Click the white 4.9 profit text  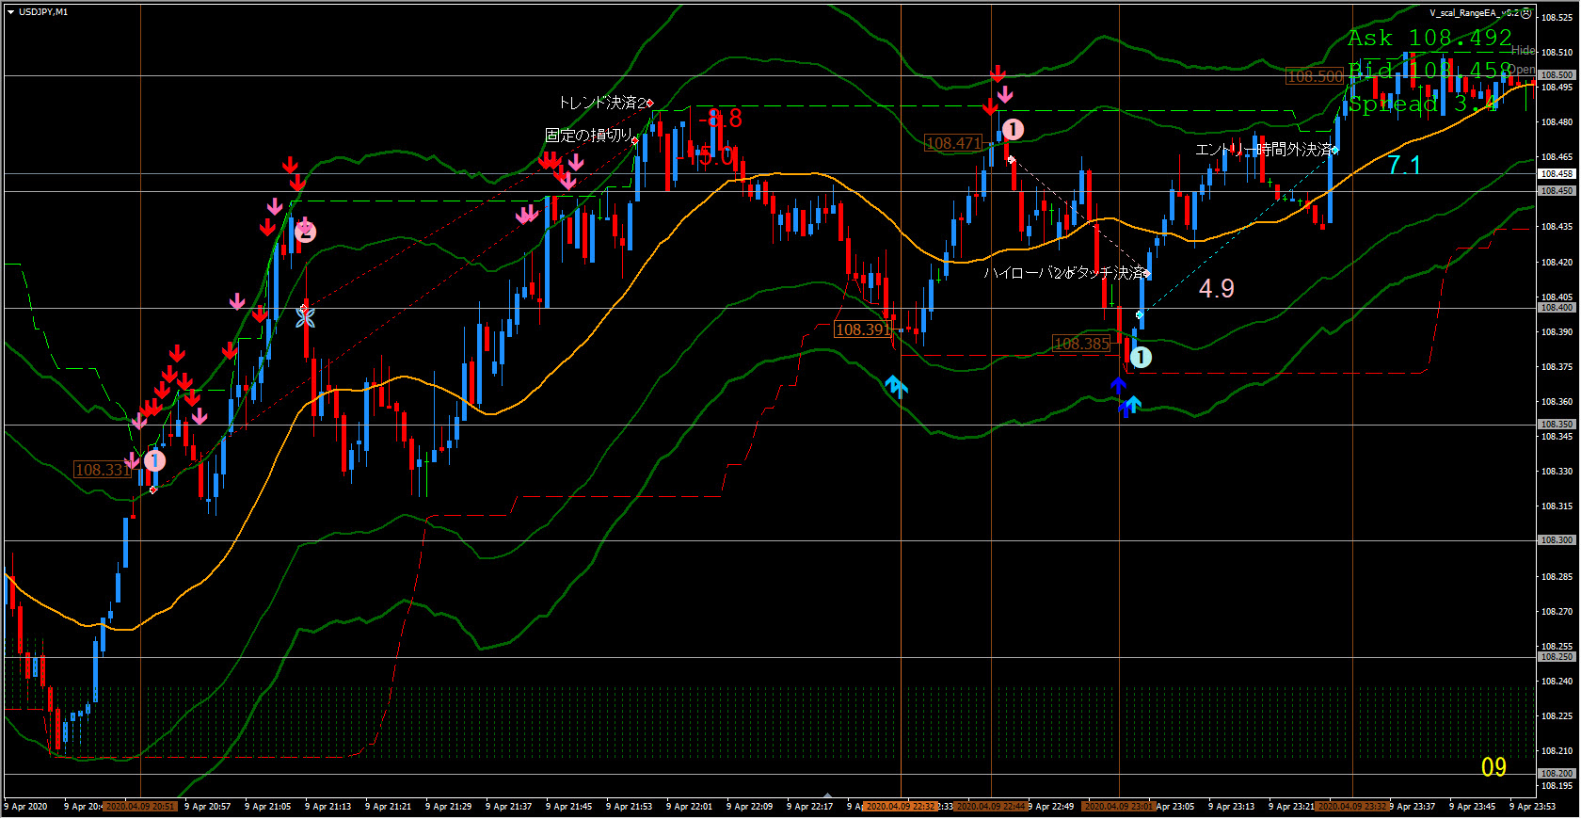pos(1216,288)
